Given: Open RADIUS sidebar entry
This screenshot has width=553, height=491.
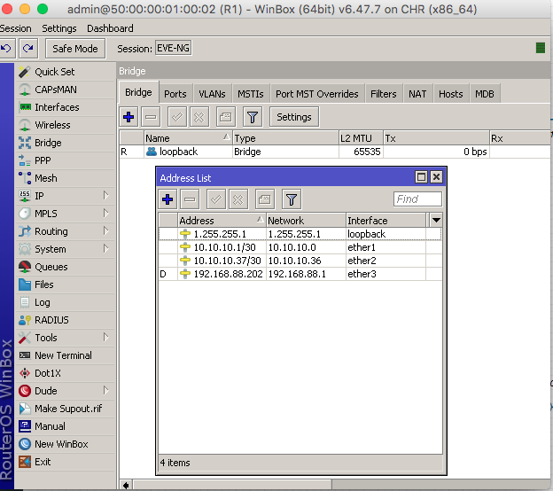Looking at the screenshot, I should pos(66,320).
